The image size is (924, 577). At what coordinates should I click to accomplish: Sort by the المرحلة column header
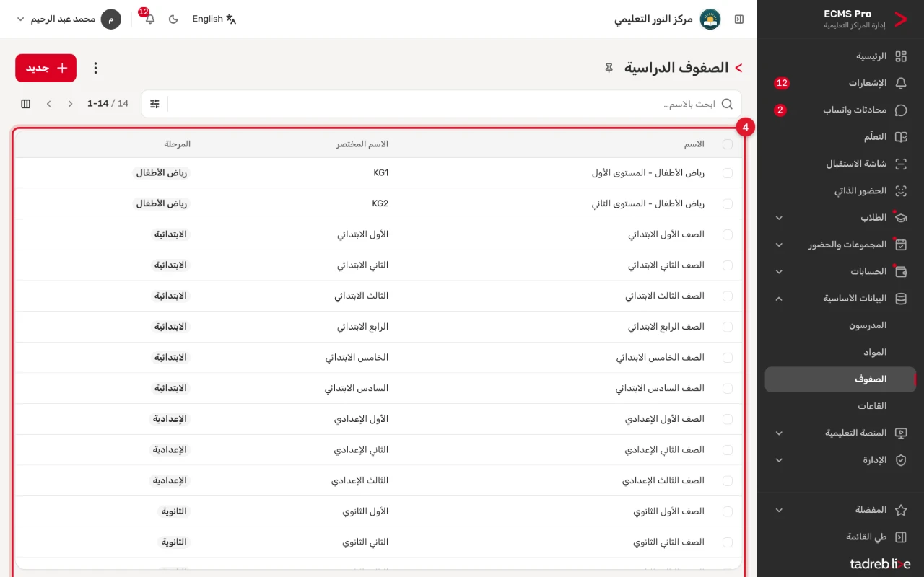pyautogui.click(x=177, y=144)
